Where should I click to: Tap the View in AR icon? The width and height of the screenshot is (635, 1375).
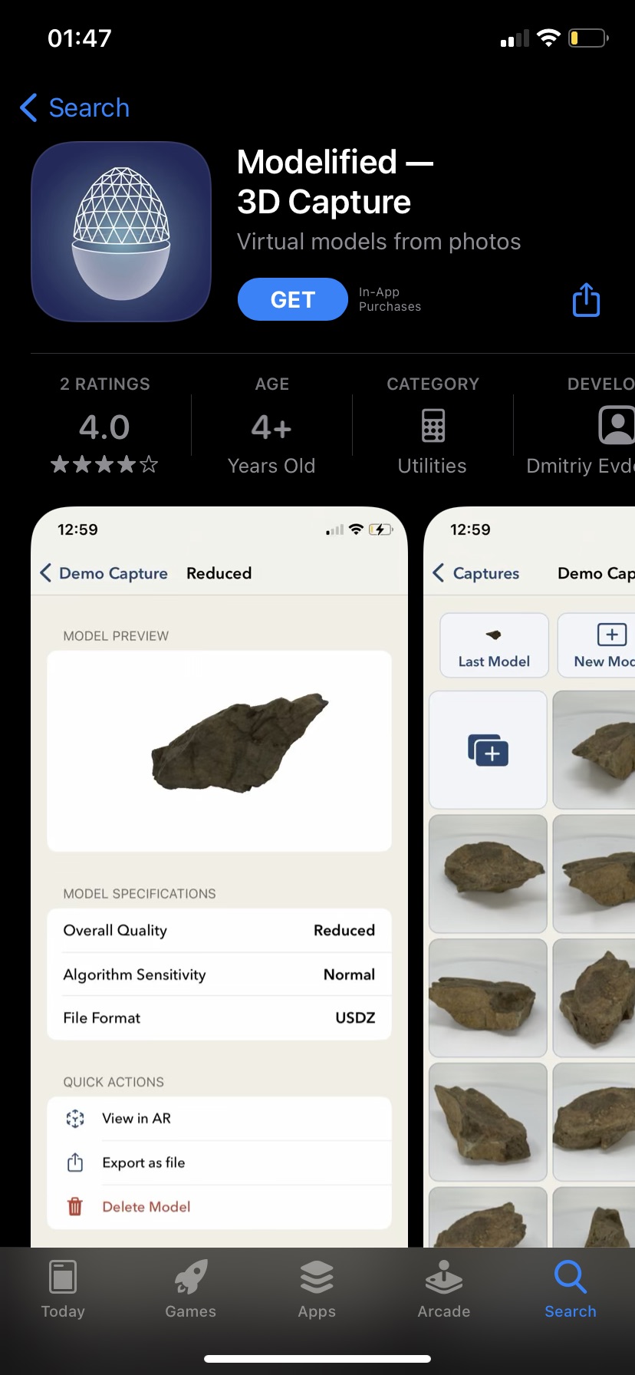(75, 1119)
